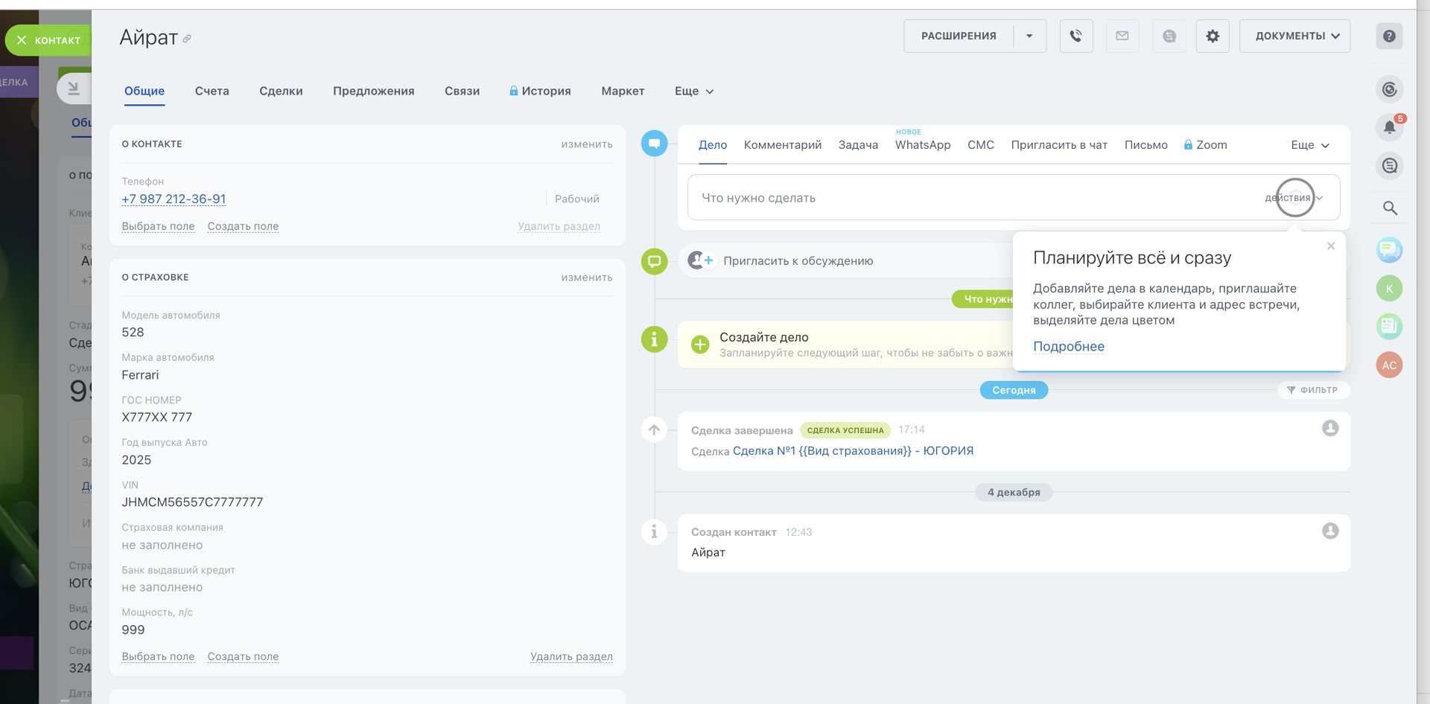This screenshot has width=1430, height=704.
Task: Expand the Документы dropdown
Action: click(x=1294, y=36)
